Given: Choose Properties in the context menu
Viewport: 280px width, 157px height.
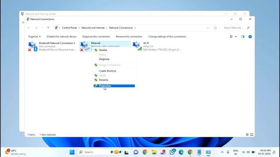Looking at the screenshot, I should coord(114,86).
